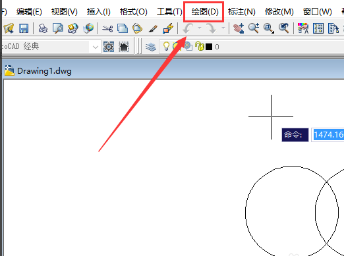Click the Workspace Settings gear icon

coord(109,47)
